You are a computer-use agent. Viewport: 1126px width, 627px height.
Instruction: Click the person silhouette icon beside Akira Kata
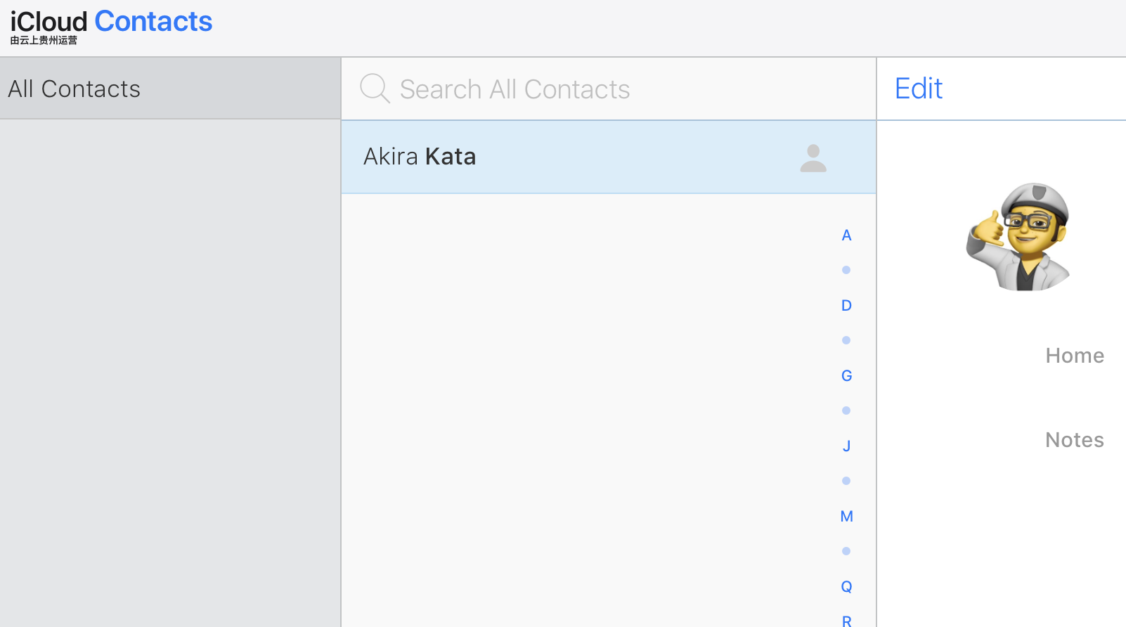813,158
